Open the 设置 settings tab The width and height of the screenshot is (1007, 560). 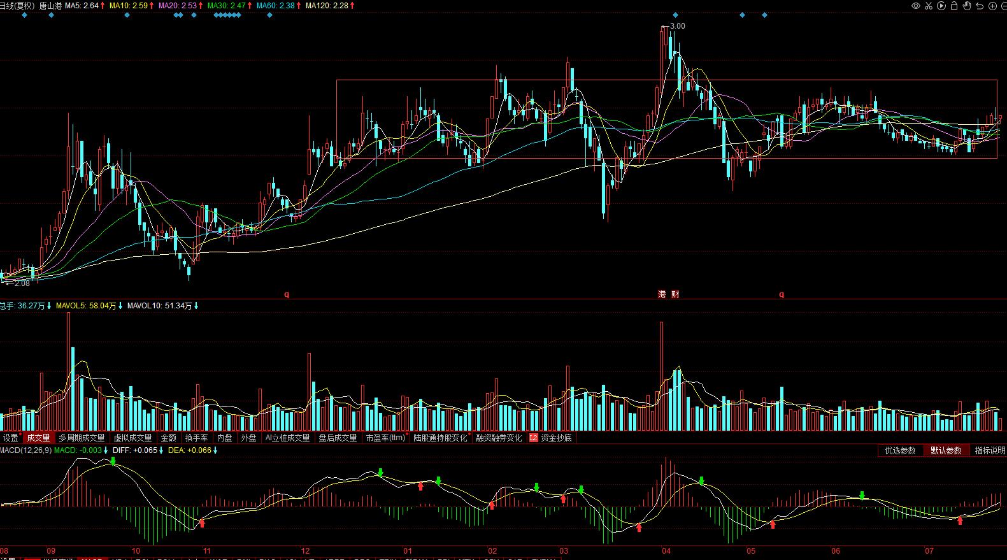(x=11, y=438)
